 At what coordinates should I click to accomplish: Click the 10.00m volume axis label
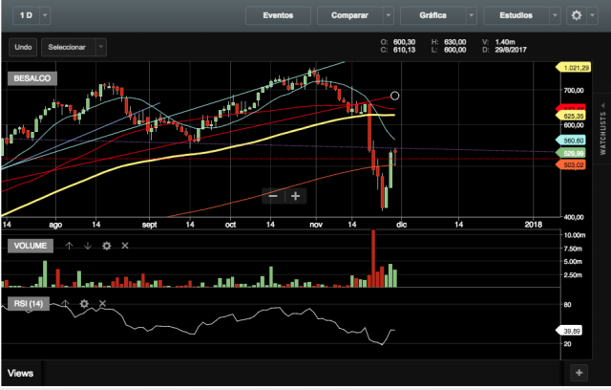click(x=575, y=235)
